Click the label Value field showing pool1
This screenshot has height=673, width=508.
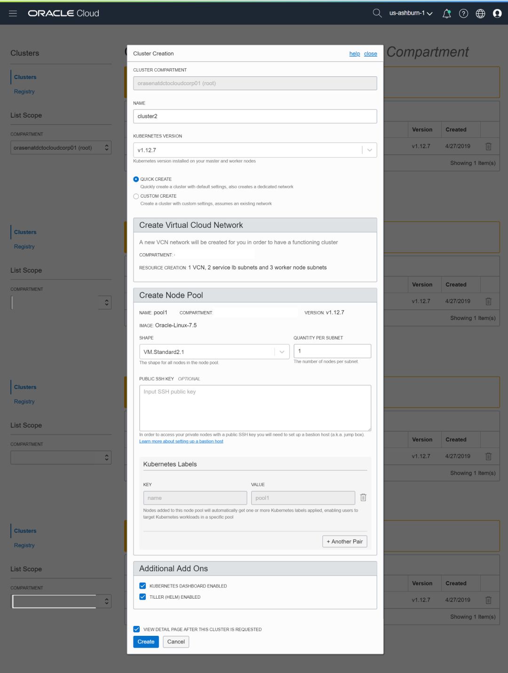tap(303, 498)
